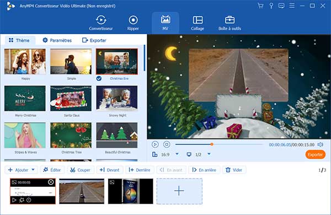The width and height of the screenshot is (331, 215).
Task: Click the duration clock icon on first clip
Action: 29,200
